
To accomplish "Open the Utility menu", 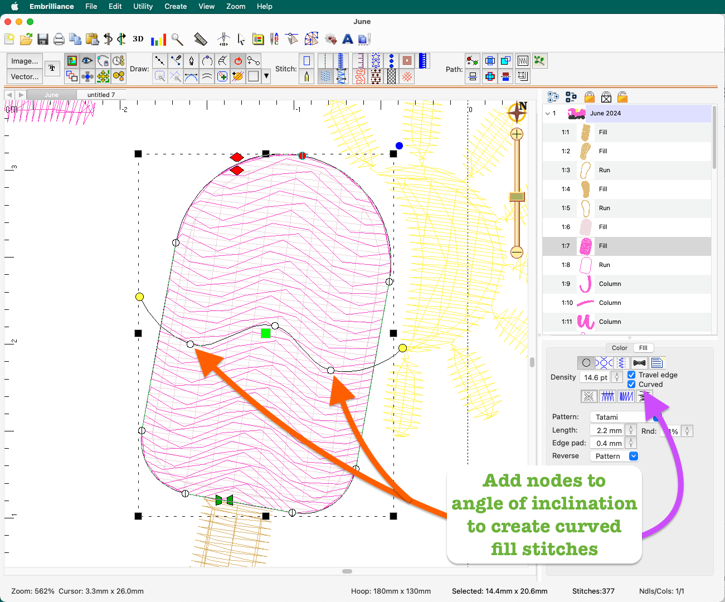I will (x=143, y=6).
